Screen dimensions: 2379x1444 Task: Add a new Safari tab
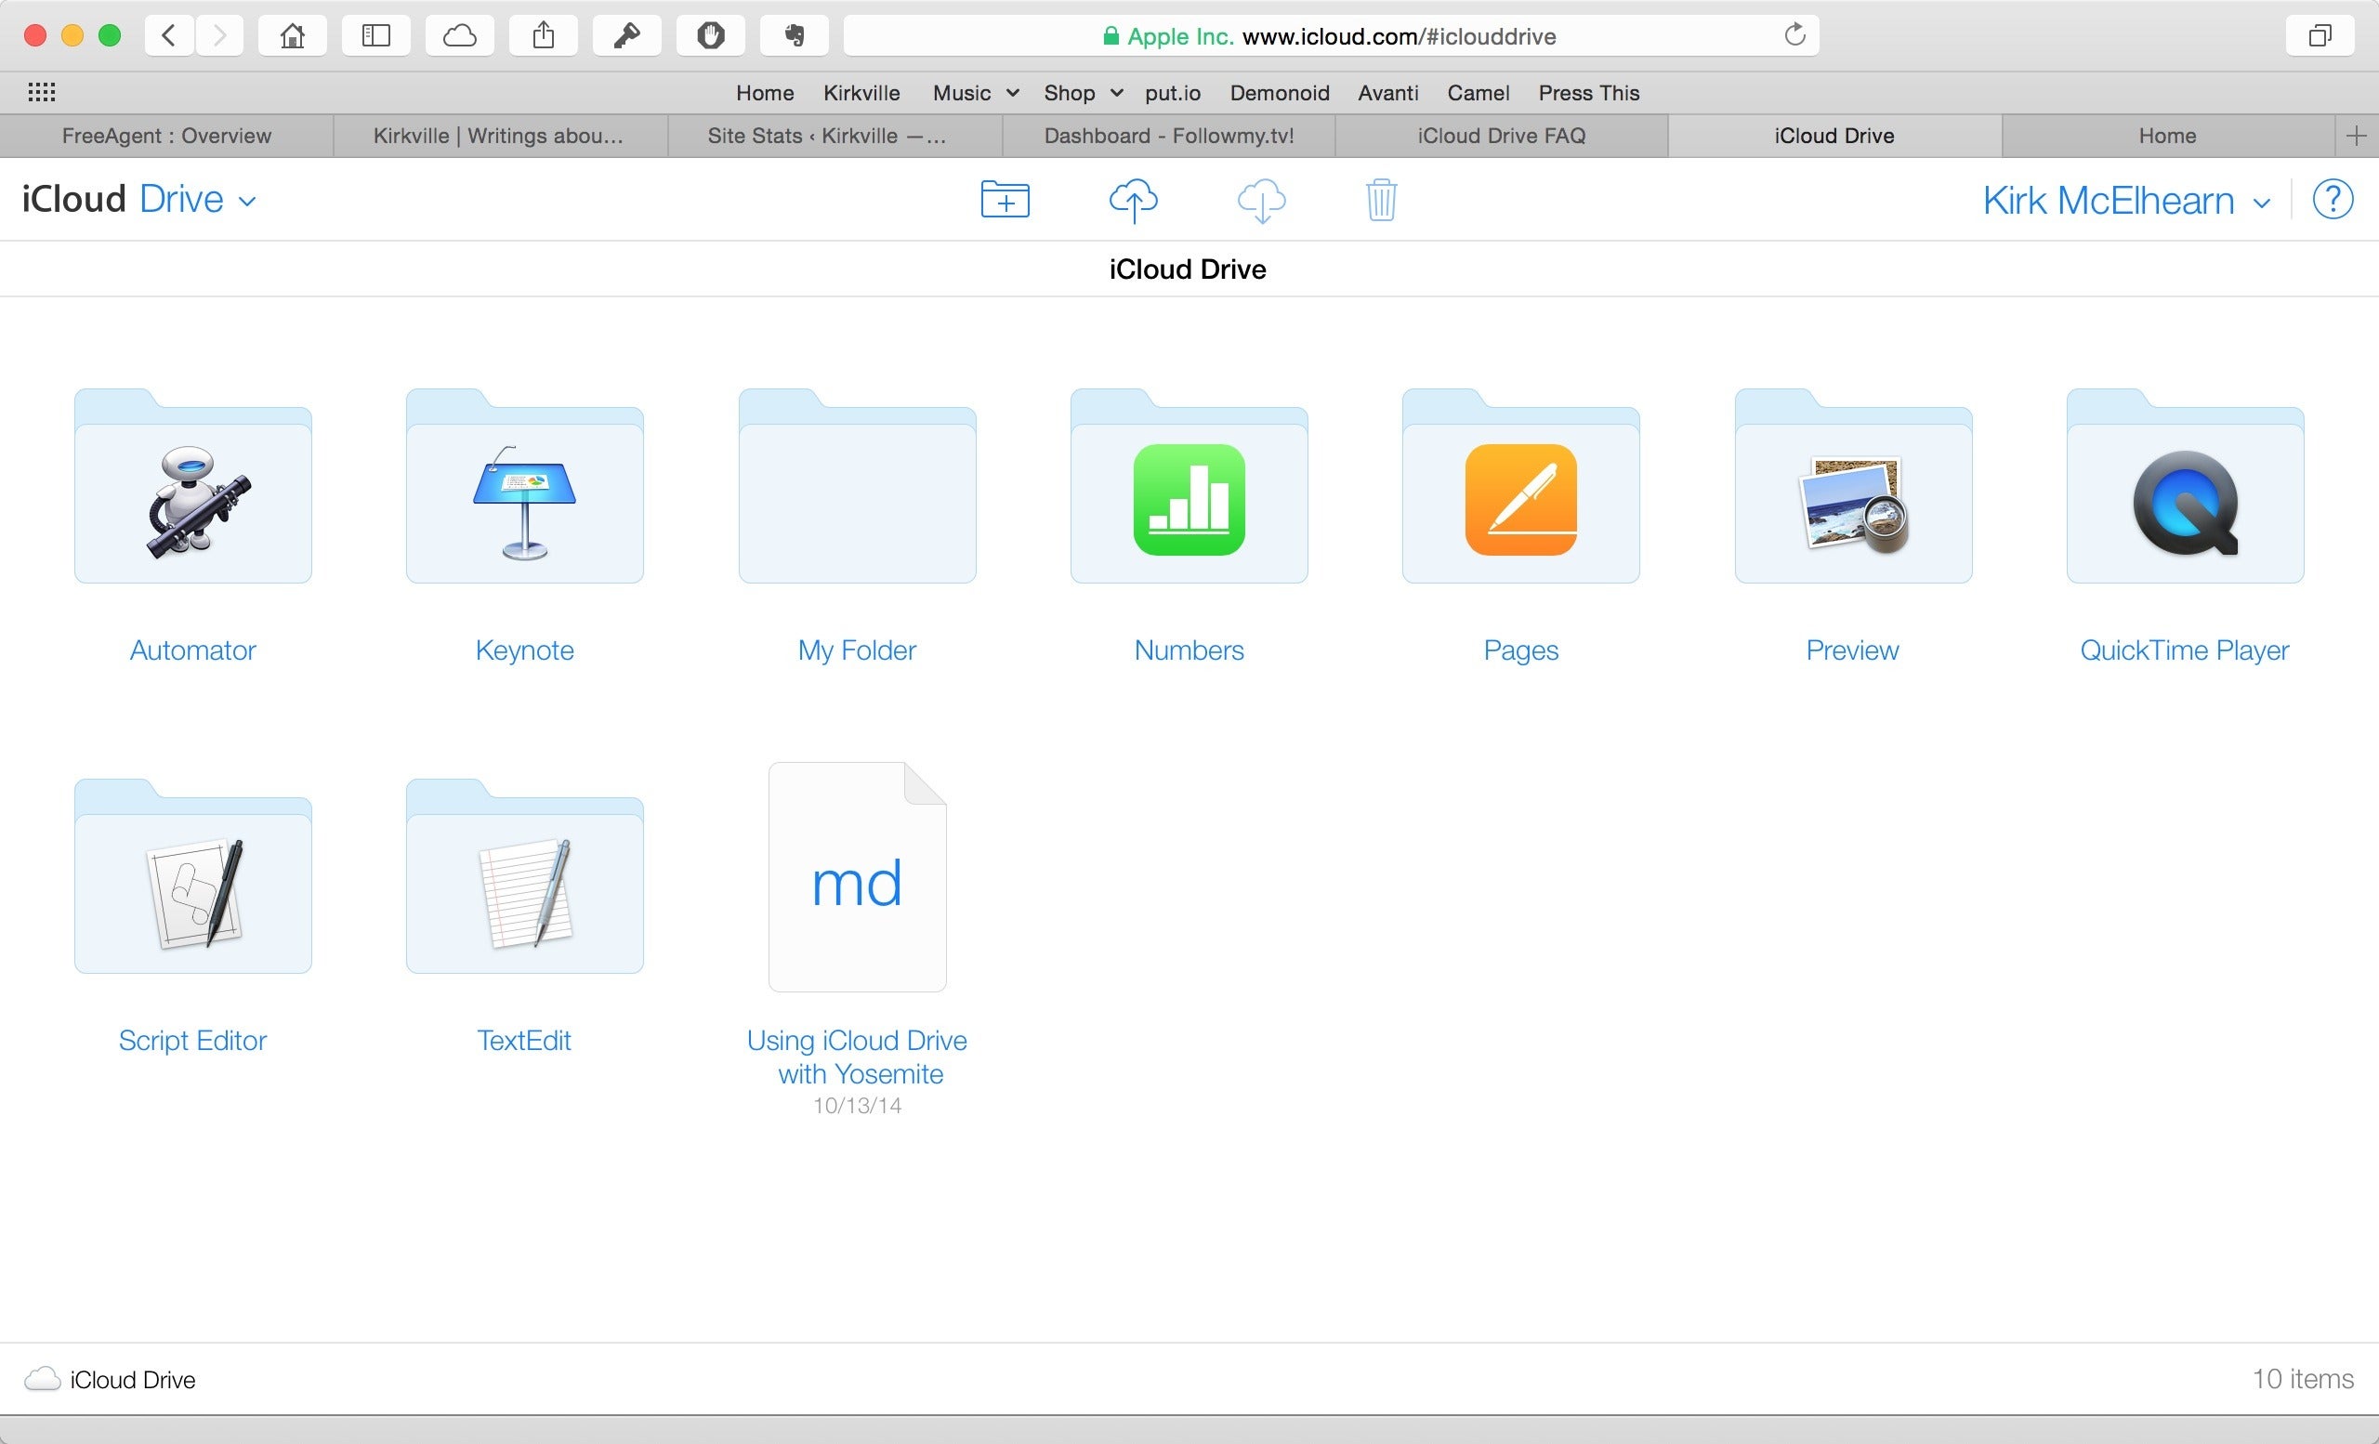click(x=2356, y=136)
